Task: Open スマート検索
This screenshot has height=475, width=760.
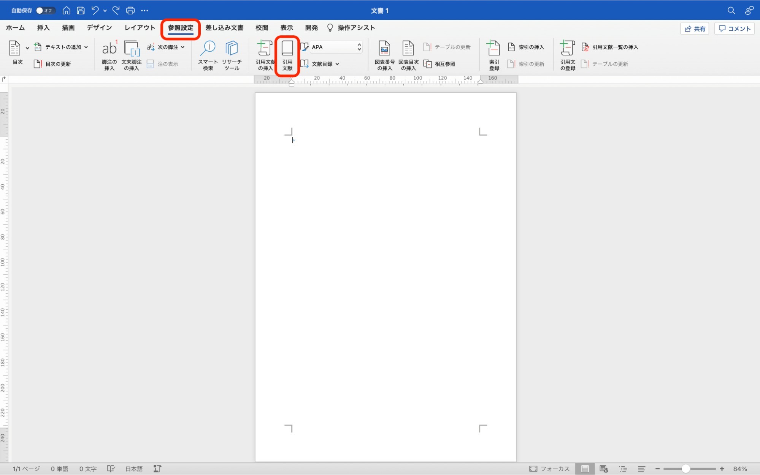Action: pos(208,55)
